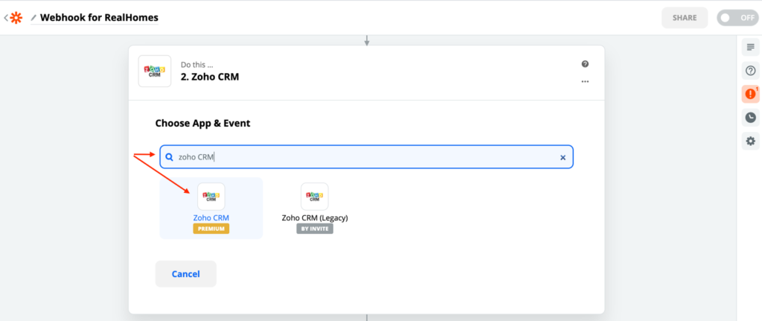This screenshot has height=321, width=762.
Task: Open the settings gear icon in sidebar
Action: click(x=750, y=141)
